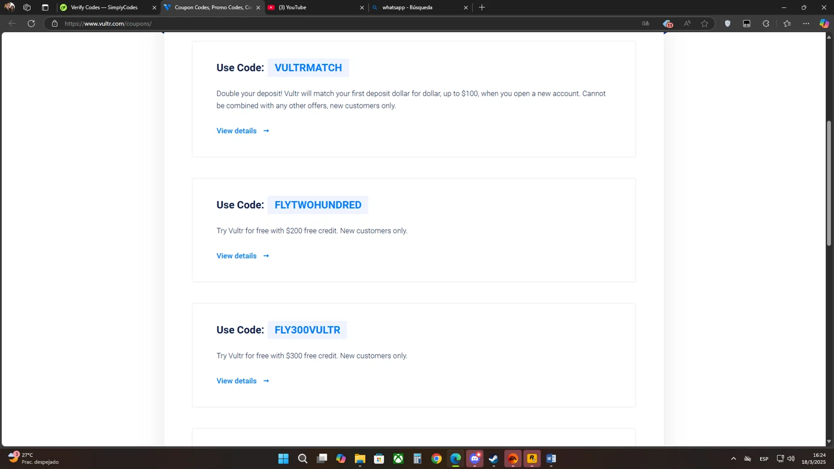The image size is (834, 469).
Task: Launch Xbox app from taskbar
Action: [398, 458]
